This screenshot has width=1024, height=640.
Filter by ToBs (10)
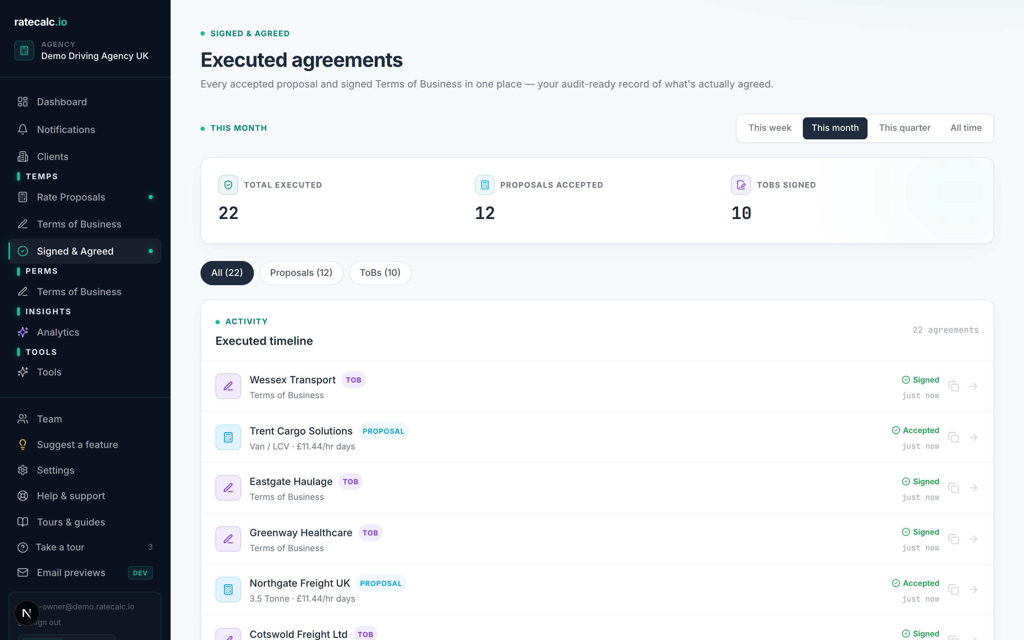380,273
